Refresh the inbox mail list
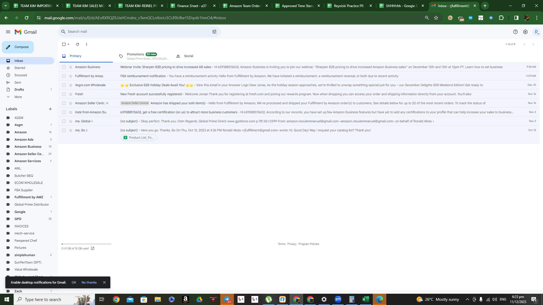This screenshot has height=305, width=543. 77,44
